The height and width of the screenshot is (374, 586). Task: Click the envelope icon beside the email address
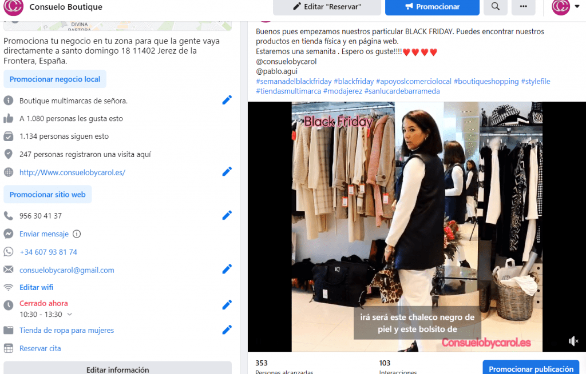[x=7, y=269]
